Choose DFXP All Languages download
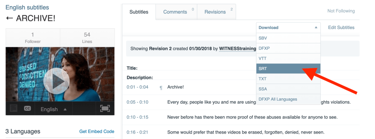 pyautogui.click(x=288, y=99)
